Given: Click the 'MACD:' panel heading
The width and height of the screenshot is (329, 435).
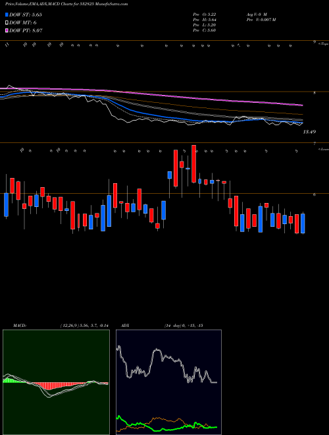Looking at the screenshot, I should pyautogui.click(x=20, y=325).
